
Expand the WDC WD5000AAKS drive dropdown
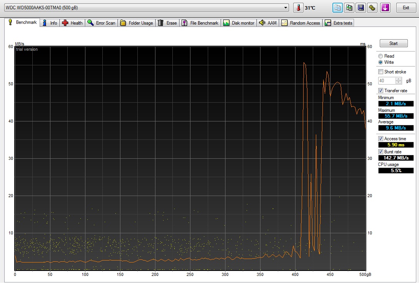click(x=285, y=8)
